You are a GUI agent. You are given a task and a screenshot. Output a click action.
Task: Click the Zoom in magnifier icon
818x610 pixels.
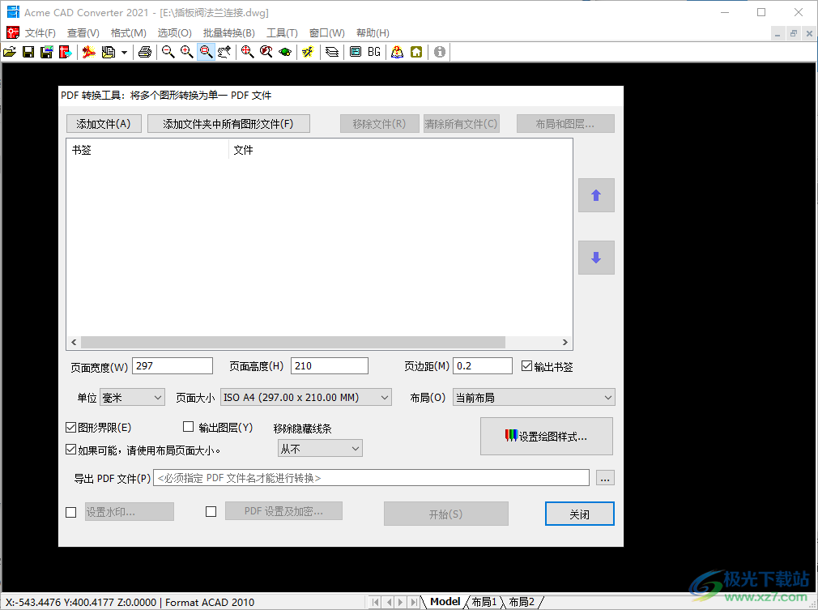(x=187, y=52)
